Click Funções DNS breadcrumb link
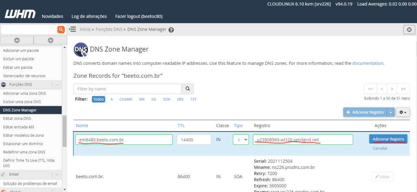This screenshot has width=417, height=192. click(109, 29)
